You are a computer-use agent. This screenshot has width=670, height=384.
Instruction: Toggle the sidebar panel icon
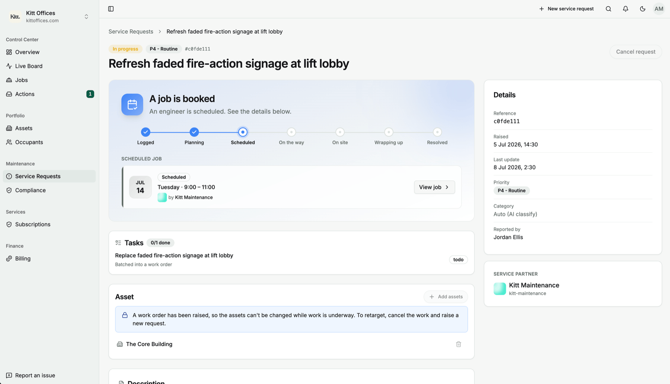111,9
